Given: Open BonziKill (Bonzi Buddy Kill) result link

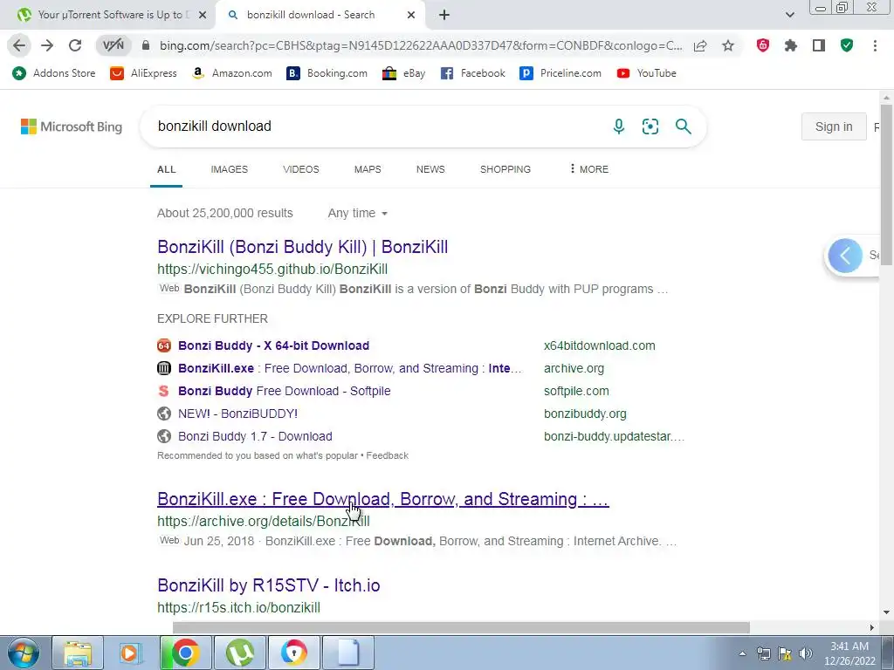Looking at the screenshot, I should (x=303, y=247).
